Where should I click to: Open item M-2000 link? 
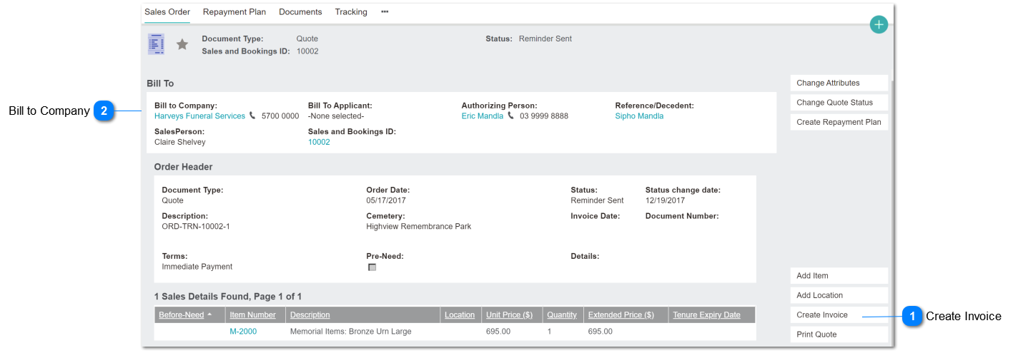[243, 332]
